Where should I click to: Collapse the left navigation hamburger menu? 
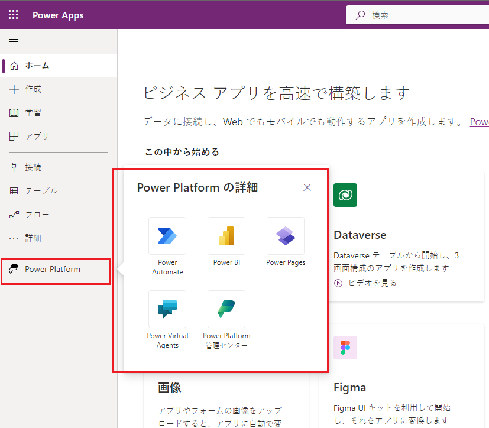pos(14,41)
